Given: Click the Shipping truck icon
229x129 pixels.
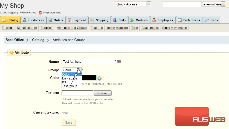Looking at the screenshot, I should tap(92, 20).
